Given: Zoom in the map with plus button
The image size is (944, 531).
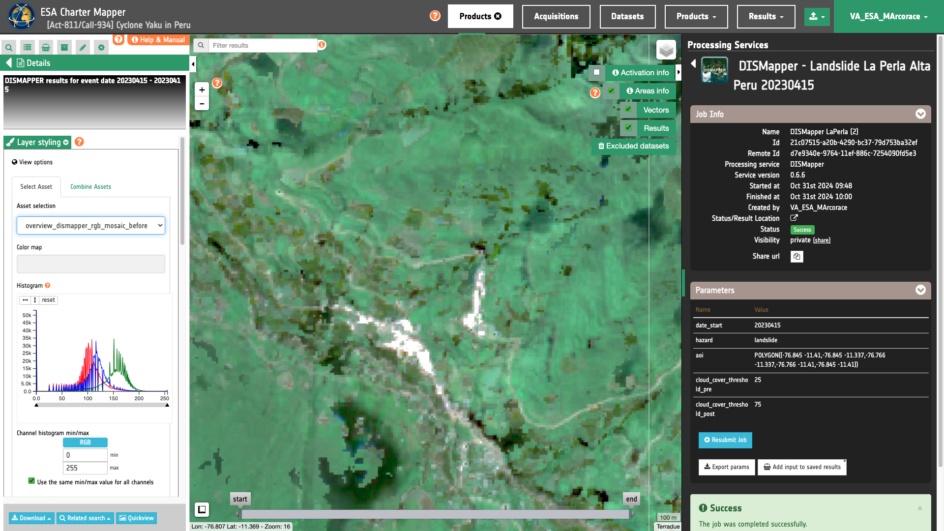Looking at the screenshot, I should point(202,90).
